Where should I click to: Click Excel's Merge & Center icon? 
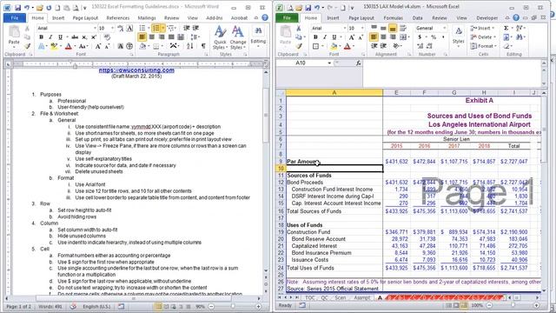pos(402,37)
